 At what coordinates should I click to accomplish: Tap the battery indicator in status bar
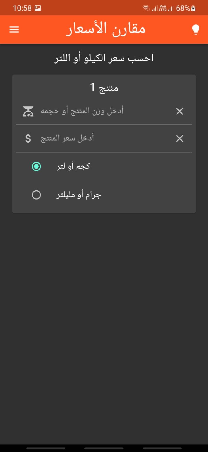point(193,8)
